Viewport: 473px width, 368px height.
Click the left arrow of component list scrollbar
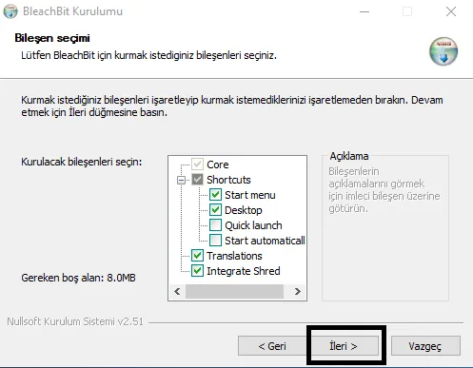(177, 291)
